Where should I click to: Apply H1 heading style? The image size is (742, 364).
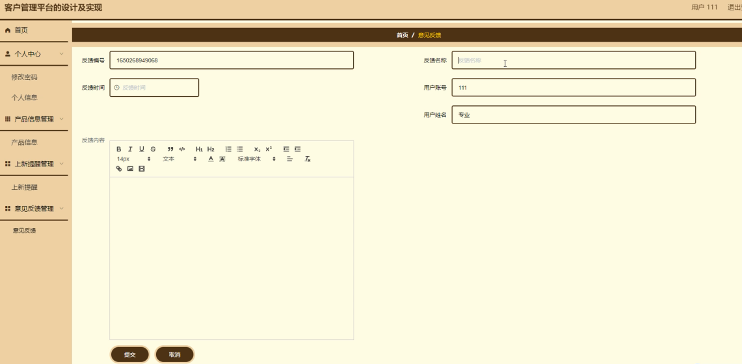pyautogui.click(x=199, y=149)
